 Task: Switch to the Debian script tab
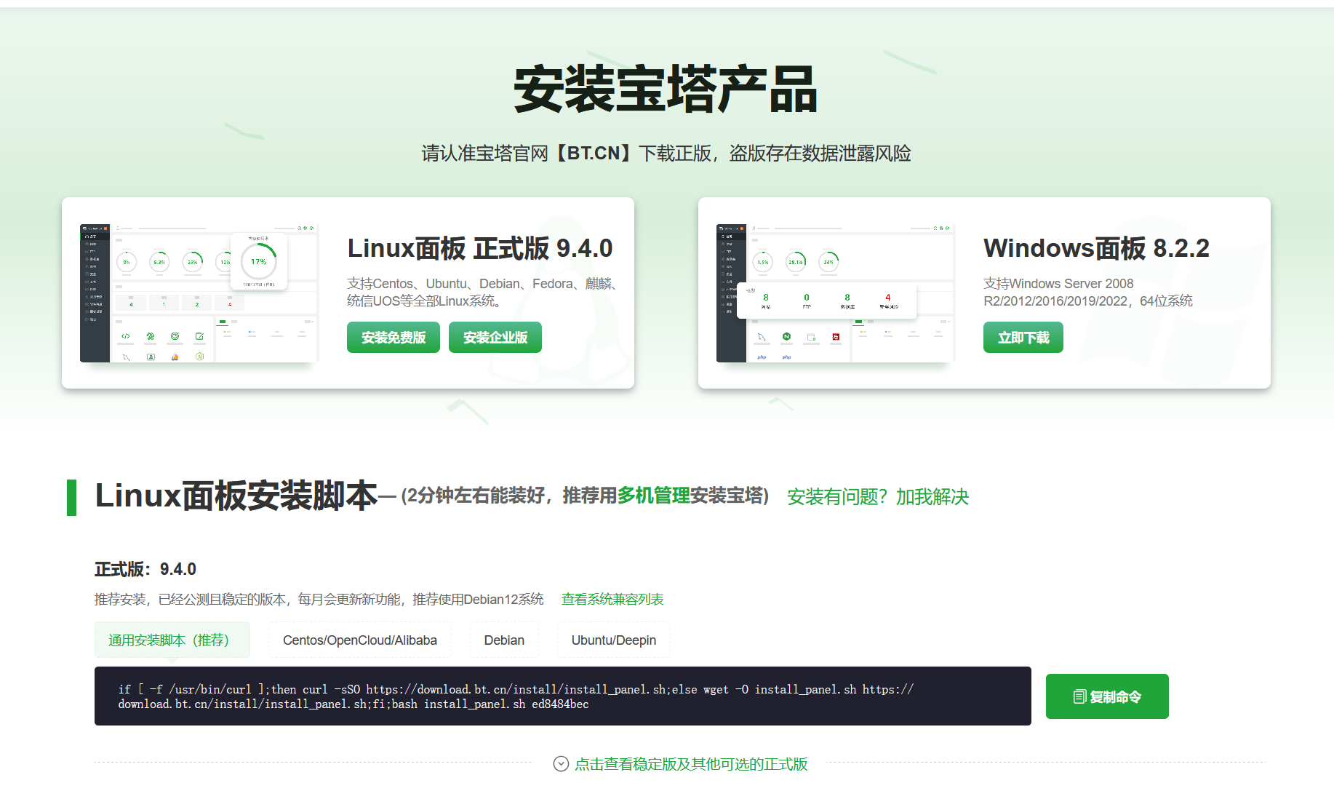click(x=503, y=640)
